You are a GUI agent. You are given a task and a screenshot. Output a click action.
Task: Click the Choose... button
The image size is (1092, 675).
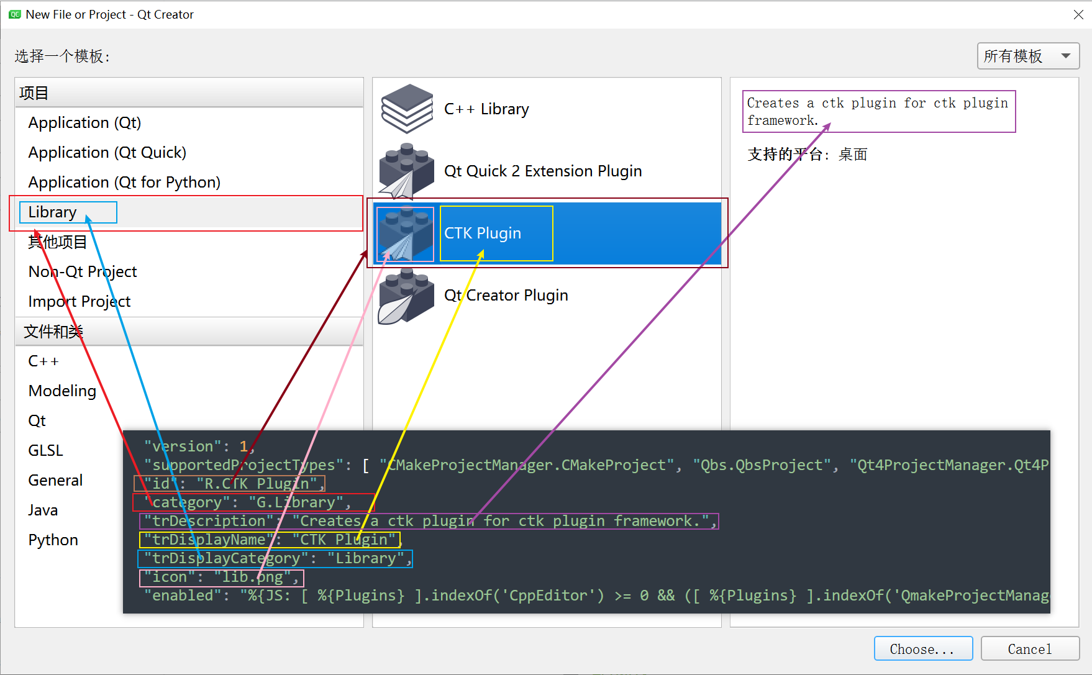tap(923, 648)
